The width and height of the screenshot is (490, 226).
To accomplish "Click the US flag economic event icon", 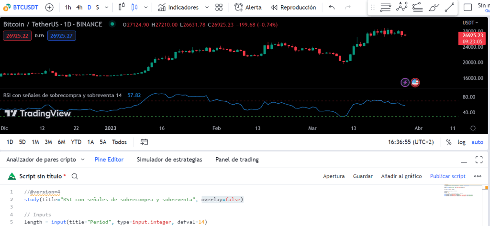I will click(x=415, y=82).
